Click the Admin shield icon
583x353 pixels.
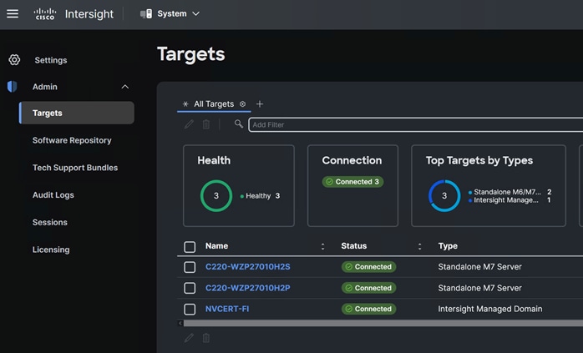point(12,87)
